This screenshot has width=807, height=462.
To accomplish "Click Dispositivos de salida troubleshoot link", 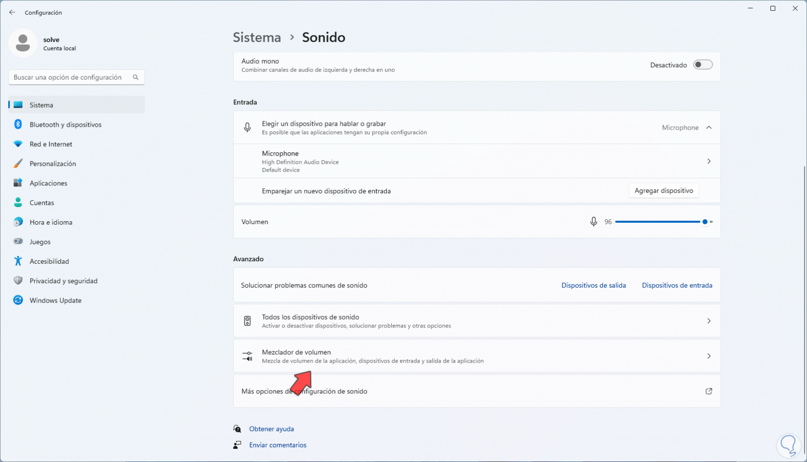I will point(593,285).
